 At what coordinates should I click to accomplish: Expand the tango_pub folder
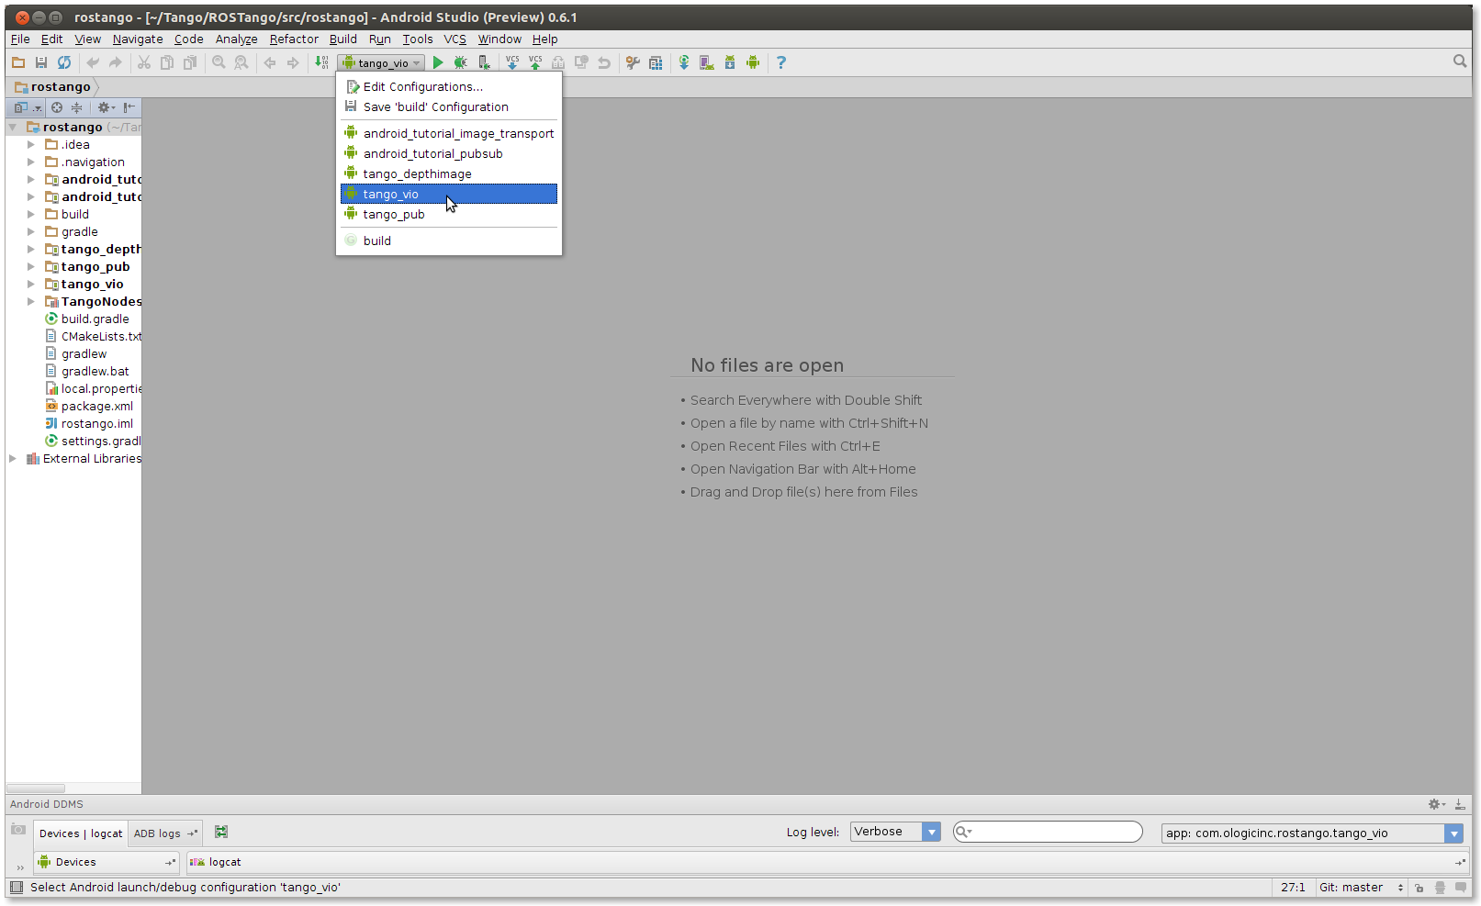30,267
